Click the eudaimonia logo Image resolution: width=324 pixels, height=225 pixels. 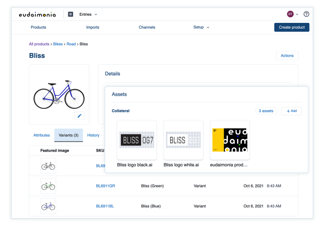(x=37, y=14)
